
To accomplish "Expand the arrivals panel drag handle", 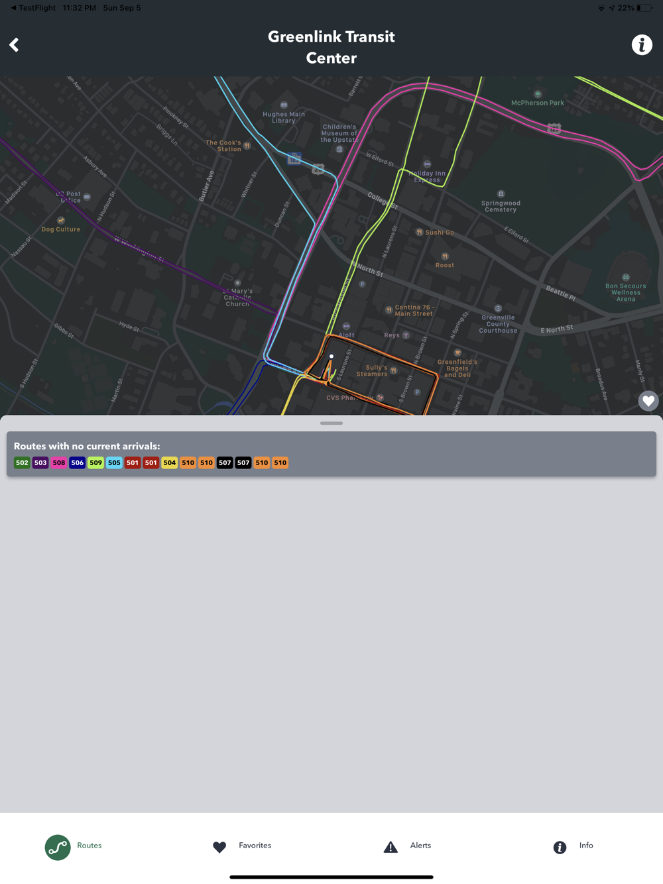I will (331, 423).
